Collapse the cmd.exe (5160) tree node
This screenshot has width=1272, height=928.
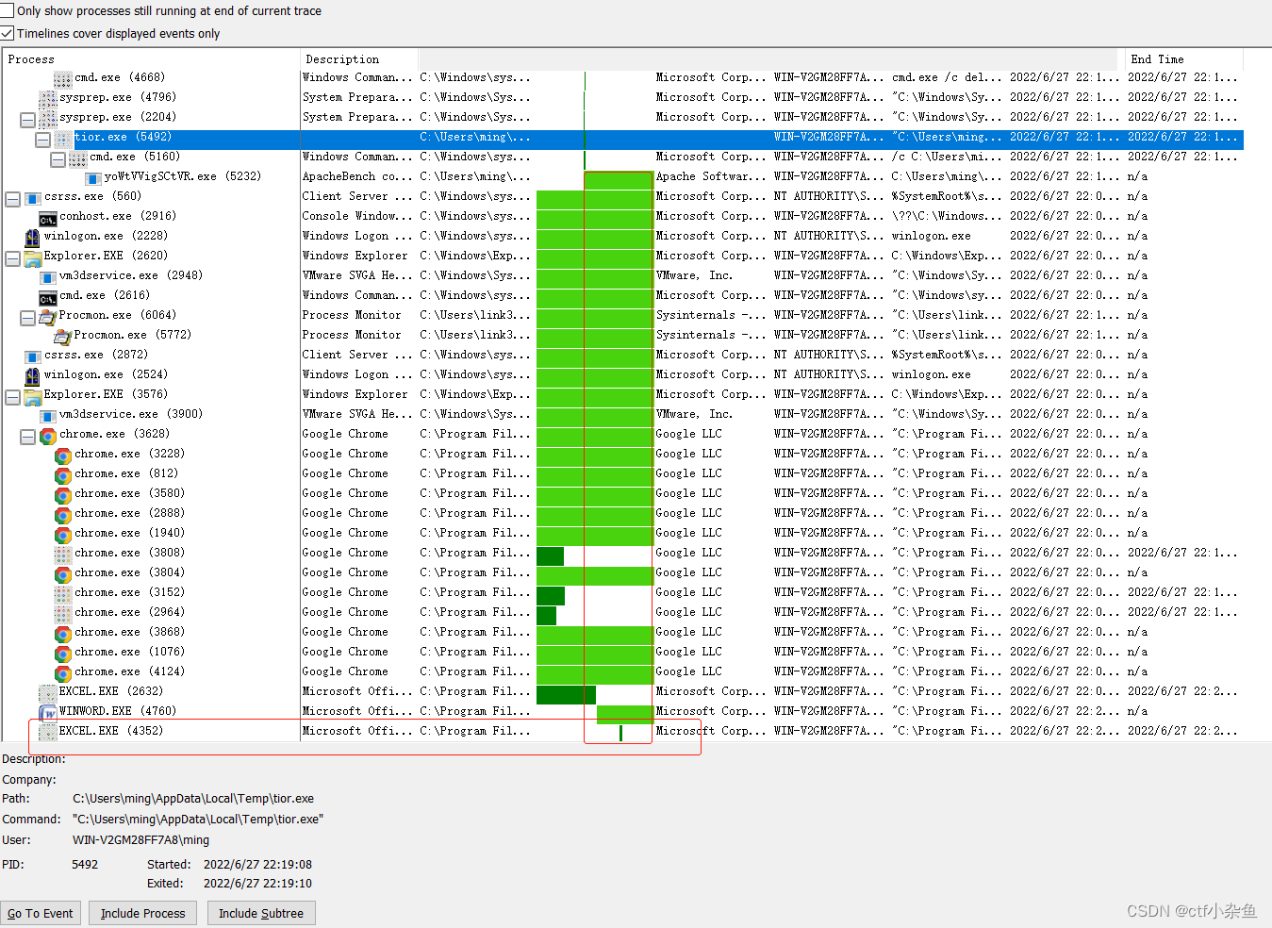tap(58, 159)
